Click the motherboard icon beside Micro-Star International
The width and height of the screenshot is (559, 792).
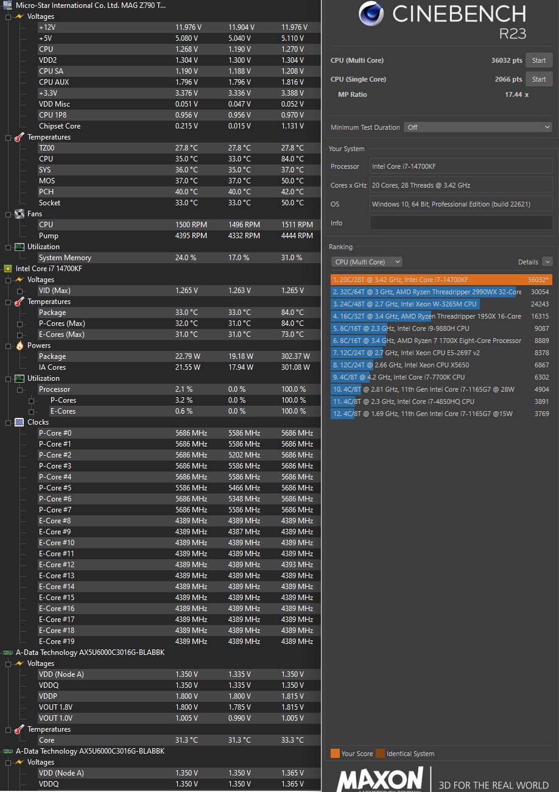coord(8,5)
